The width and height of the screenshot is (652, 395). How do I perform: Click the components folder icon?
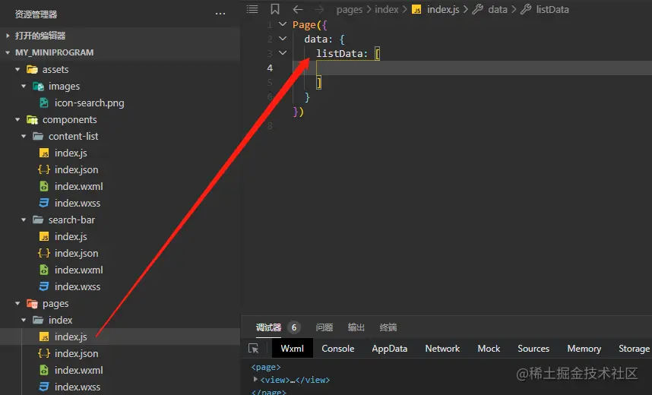pyautogui.click(x=32, y=120)
